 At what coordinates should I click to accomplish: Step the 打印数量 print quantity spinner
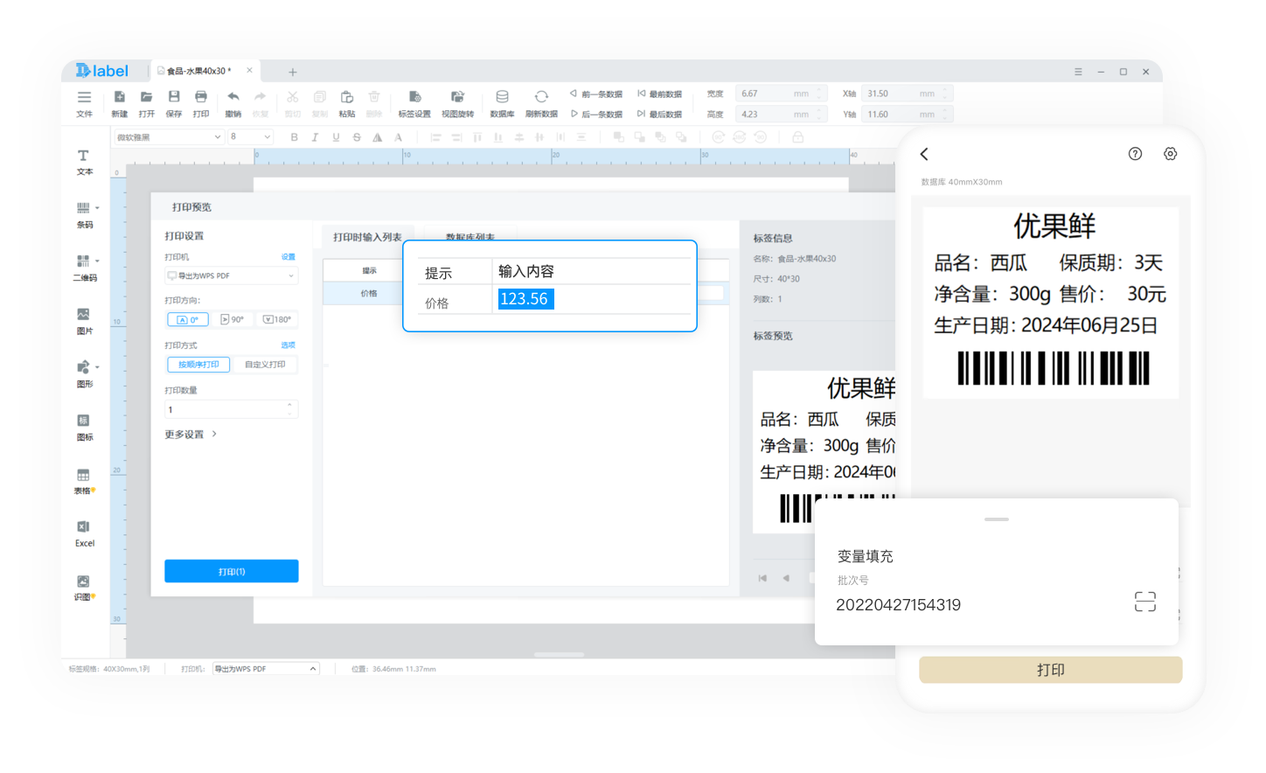[289, 409]
